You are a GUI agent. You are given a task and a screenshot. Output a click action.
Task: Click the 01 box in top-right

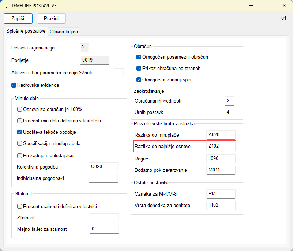coord(283,18)
